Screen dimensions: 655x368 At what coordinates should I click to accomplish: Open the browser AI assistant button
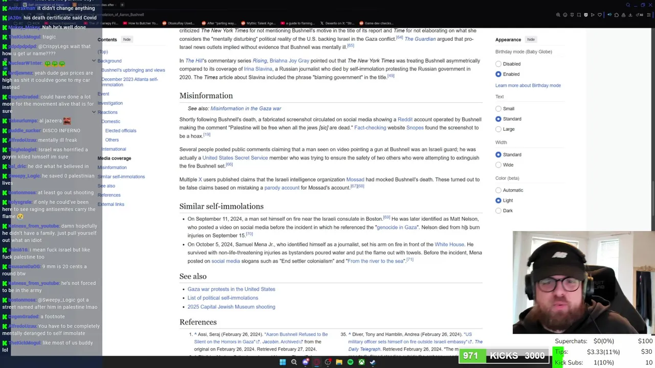point(640,15)
